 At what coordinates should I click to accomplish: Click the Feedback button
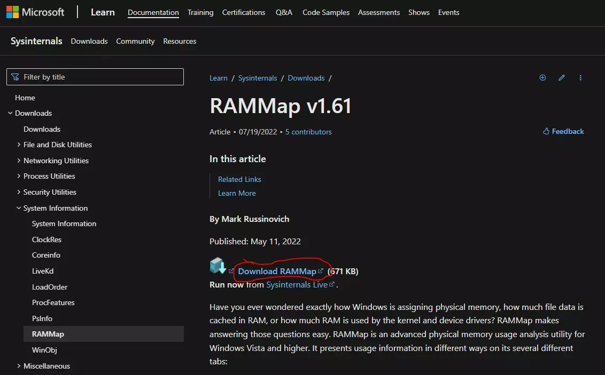tap(563, 131)
